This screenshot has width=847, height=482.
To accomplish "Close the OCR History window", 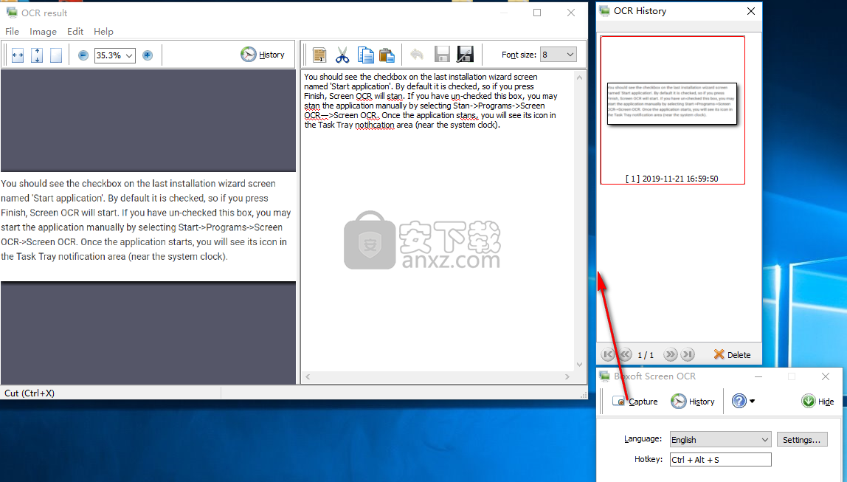I will click(751, 11).
